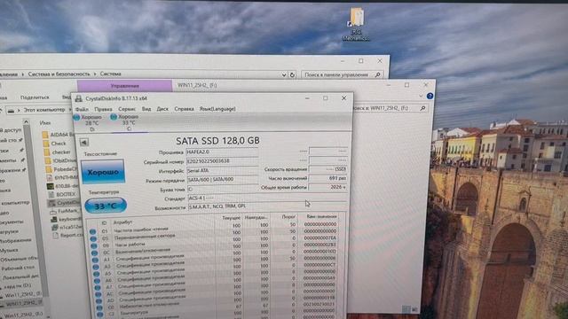Viewport: 568px width, 319px height.
Task: Click the SATA/600 transfer mode field
Action: (223, 179)
